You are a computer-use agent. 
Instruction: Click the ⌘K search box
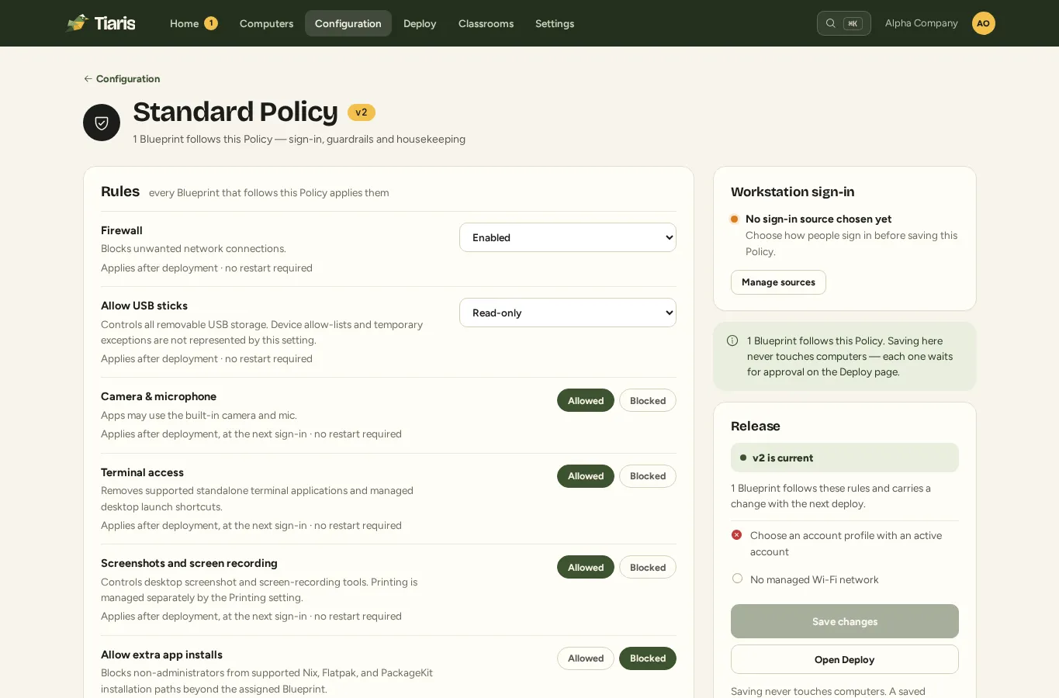tap(844, 23)
